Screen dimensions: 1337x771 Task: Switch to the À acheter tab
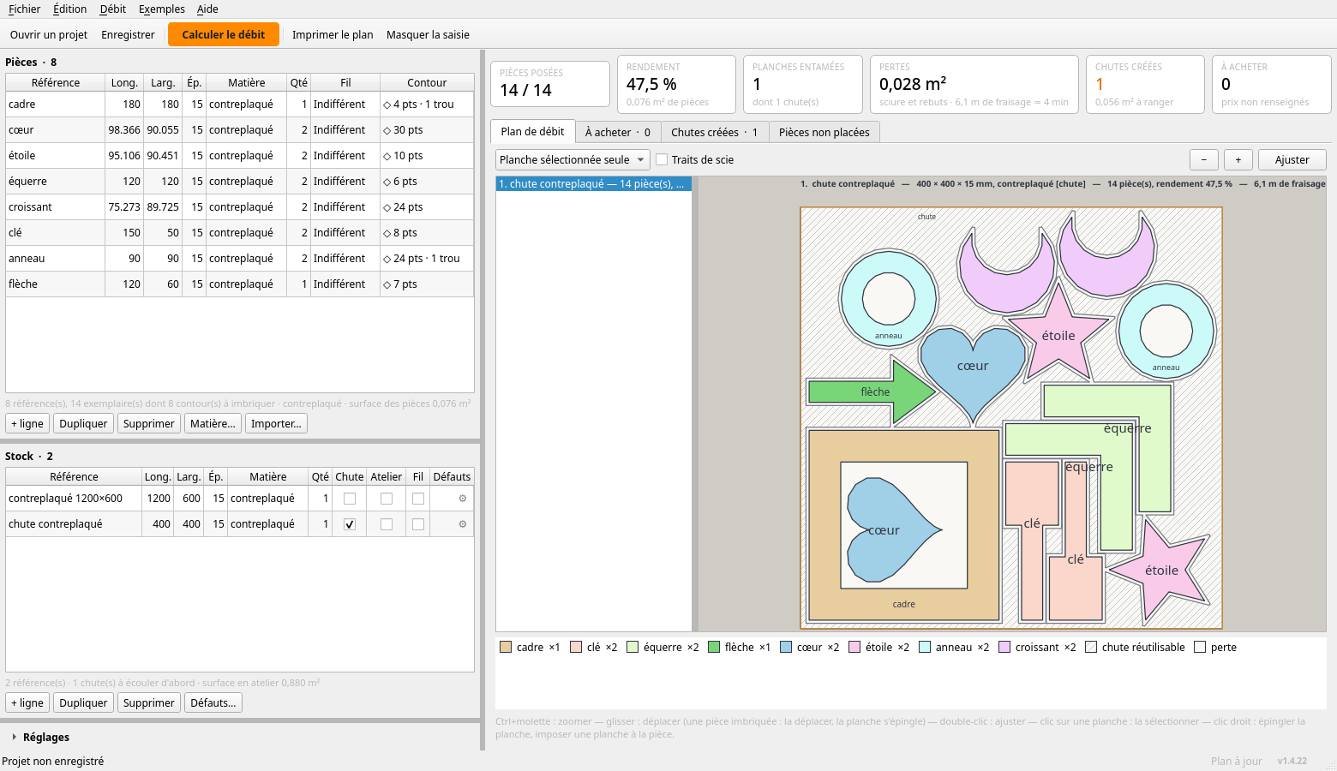click(617, 133)
